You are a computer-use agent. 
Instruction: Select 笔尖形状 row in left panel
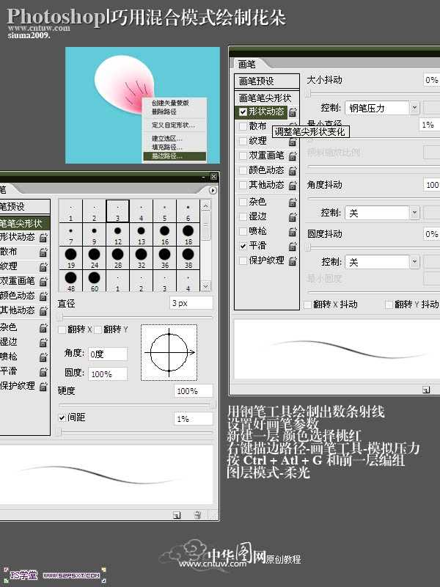[x=25, y=224]
